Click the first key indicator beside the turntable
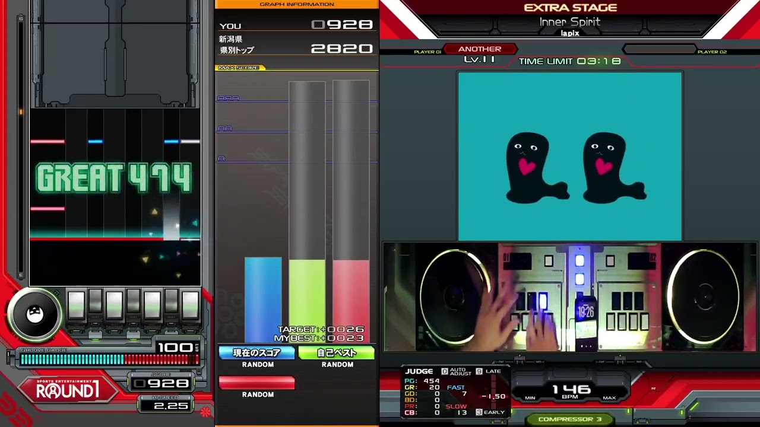 tap(76, 306)
